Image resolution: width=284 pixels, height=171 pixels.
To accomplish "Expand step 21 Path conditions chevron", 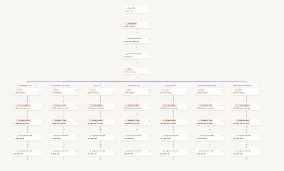I will (x=149, y=93).
